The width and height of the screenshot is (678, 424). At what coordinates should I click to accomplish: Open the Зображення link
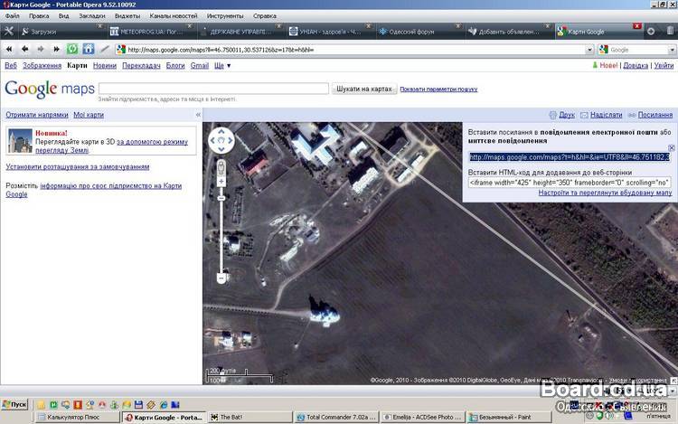[42, 66]
